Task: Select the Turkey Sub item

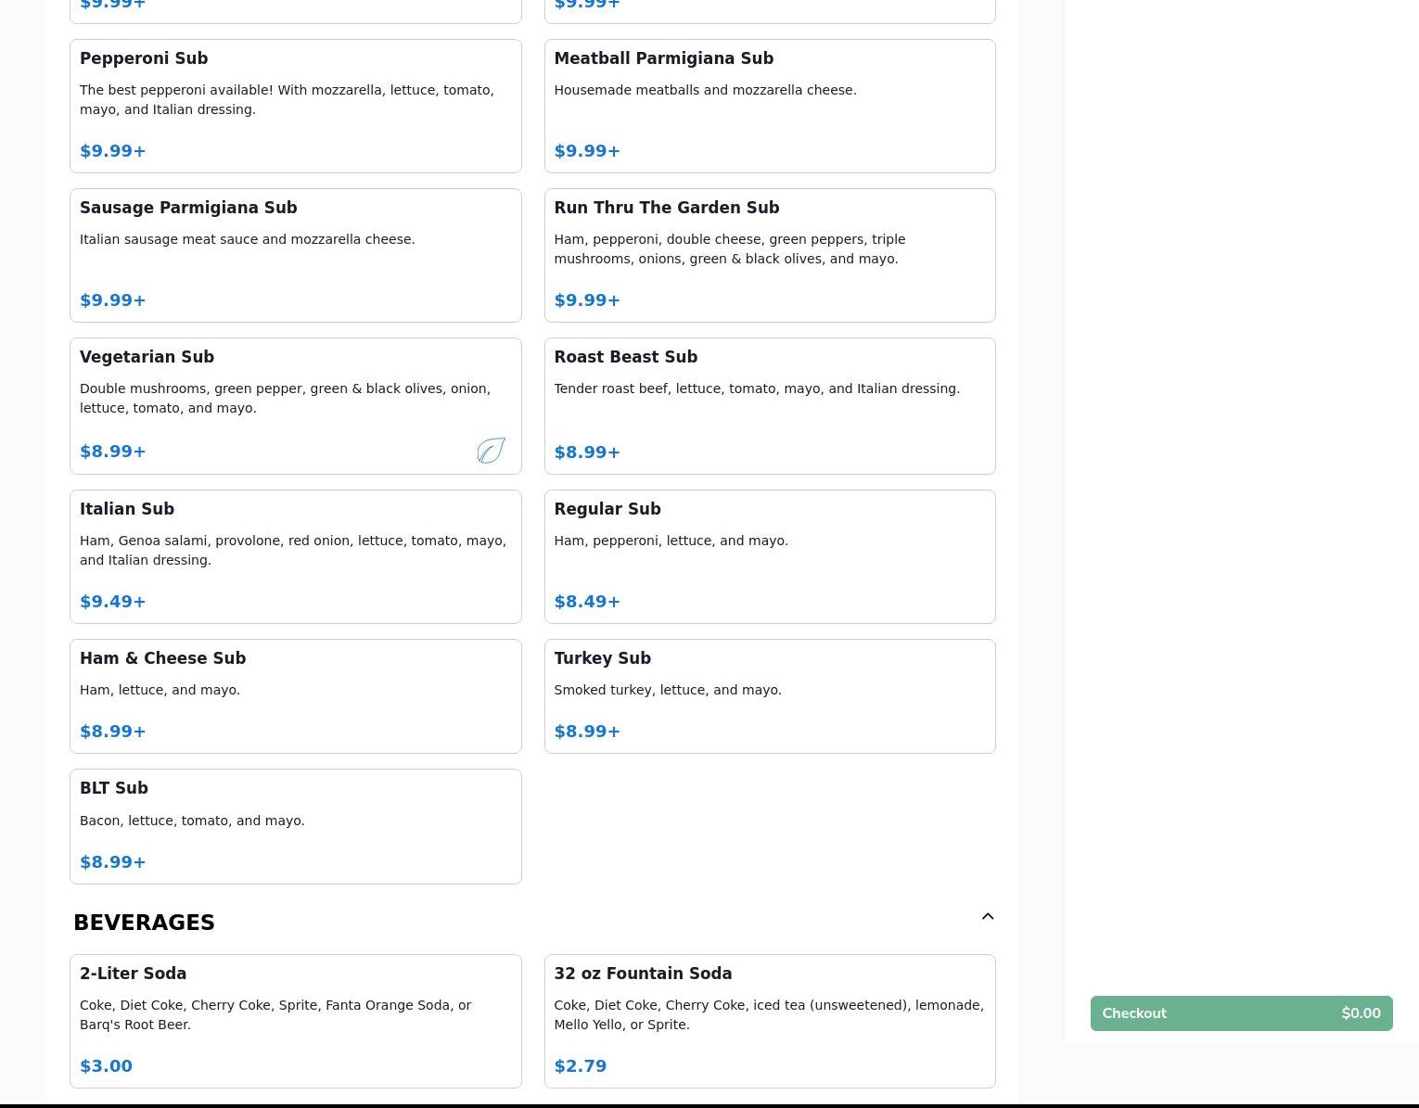Action: (770, 696)
